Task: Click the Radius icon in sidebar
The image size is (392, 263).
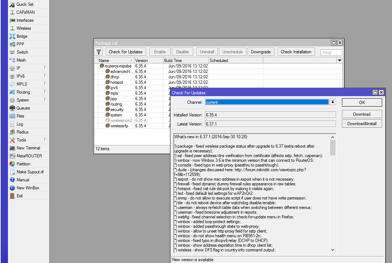Action: 12,132
